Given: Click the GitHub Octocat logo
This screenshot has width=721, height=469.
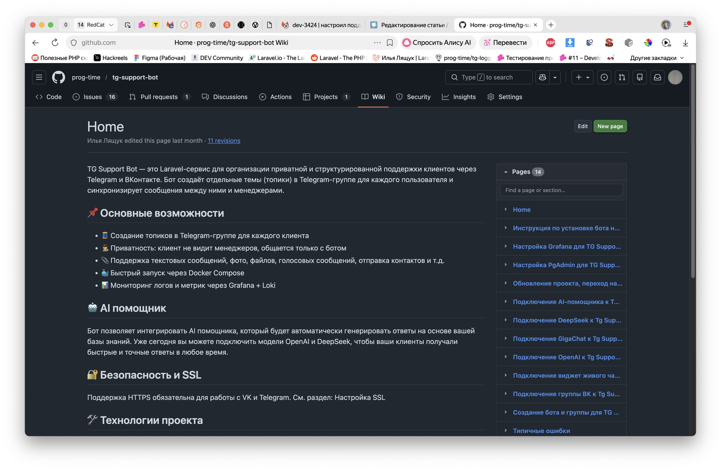Looking at the screenshot, I should point(58,77).
